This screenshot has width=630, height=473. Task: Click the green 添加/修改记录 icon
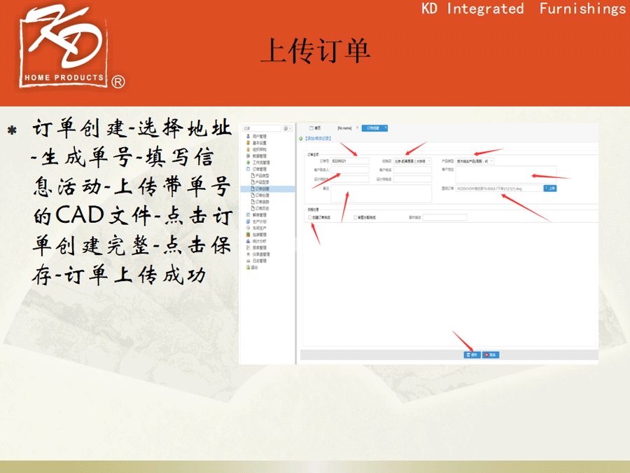[301, 139]
